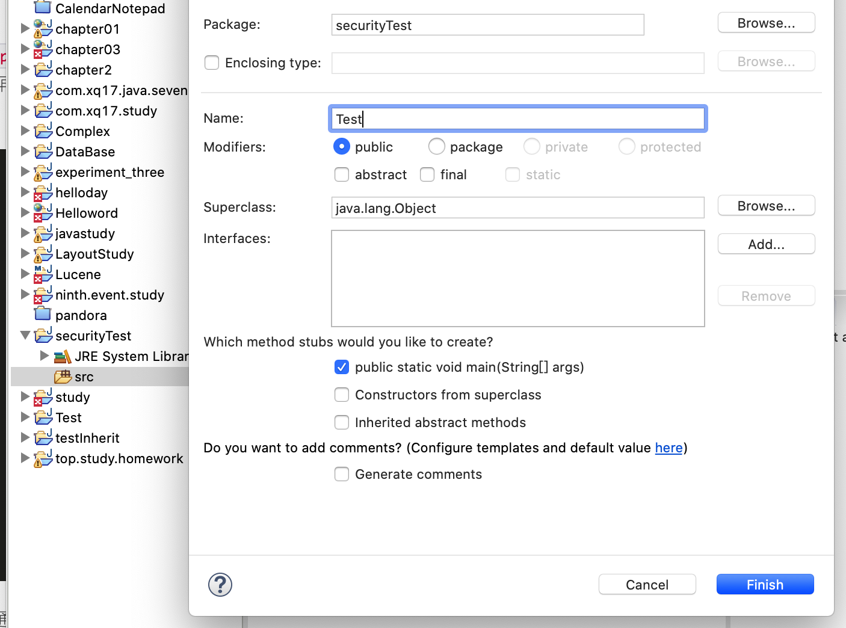Click the src source folder icon
Screen dimensions: 846x628
(x=63, y=377)
